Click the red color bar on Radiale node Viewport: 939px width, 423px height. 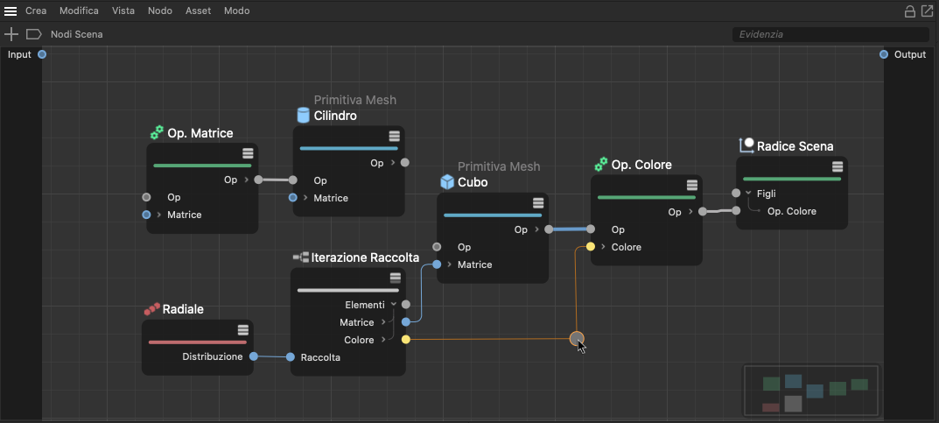point(198,342)
